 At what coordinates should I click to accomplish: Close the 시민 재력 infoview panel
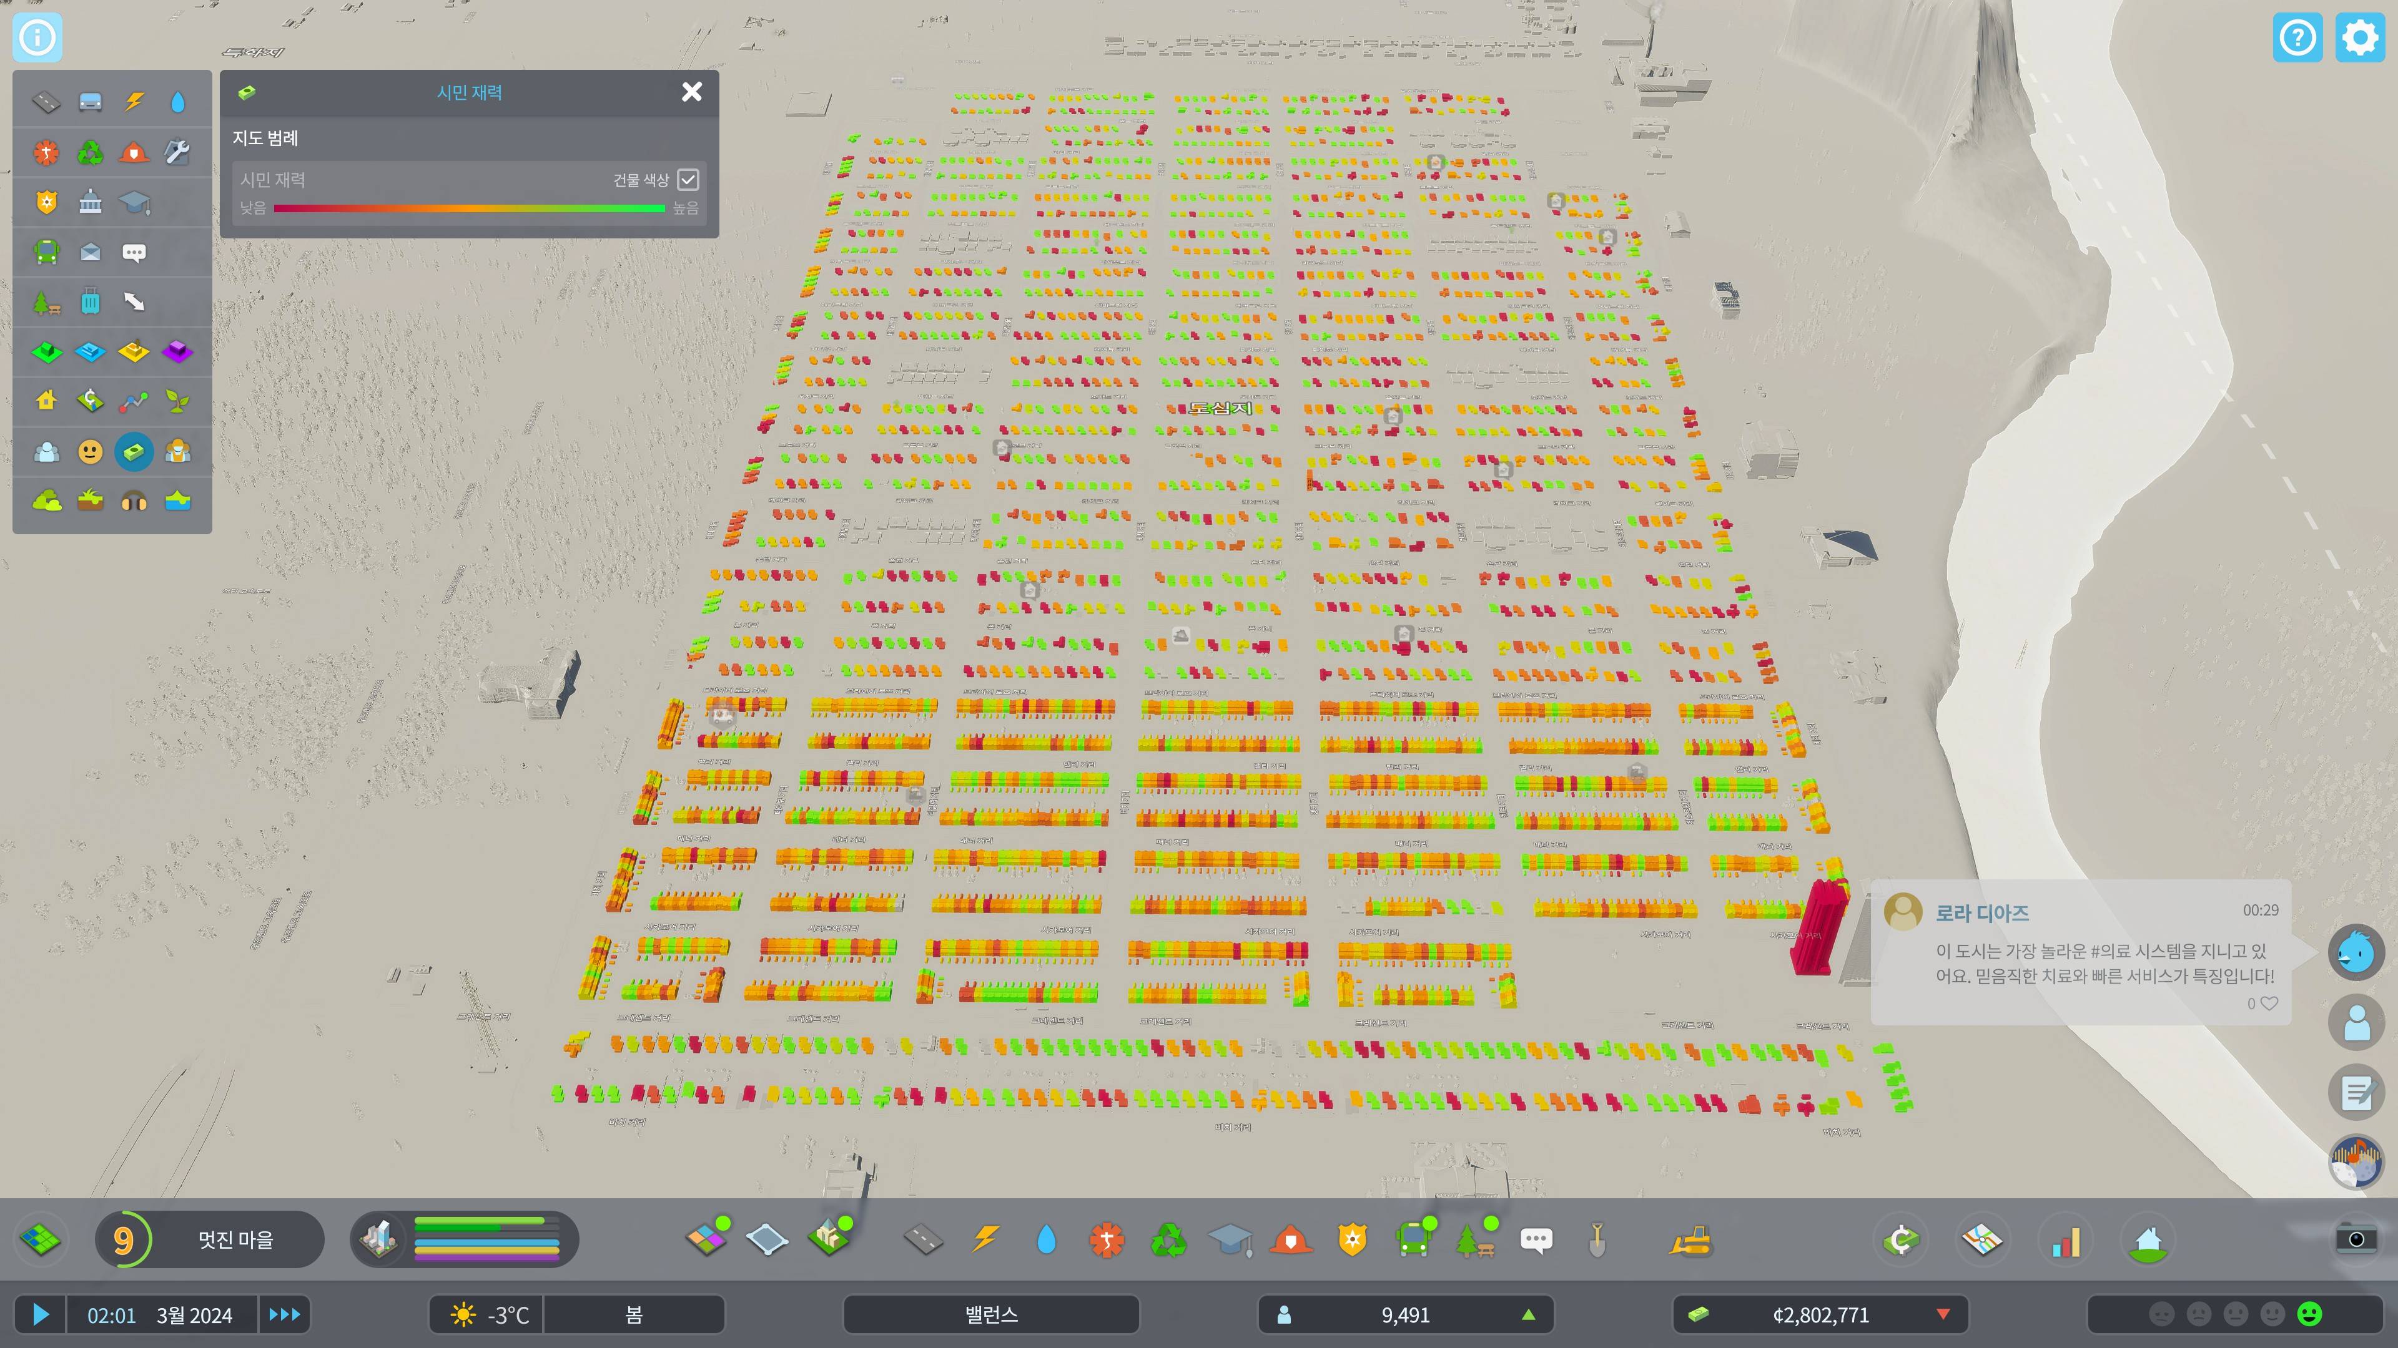692,92
